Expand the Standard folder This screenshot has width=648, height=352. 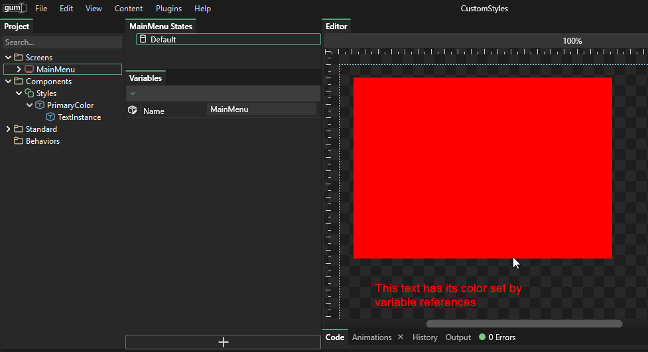pyautogui.click(x=8, y=129)
